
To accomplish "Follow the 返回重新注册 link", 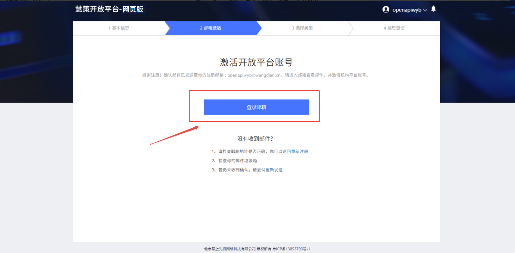I will click(x=295, y=152).
